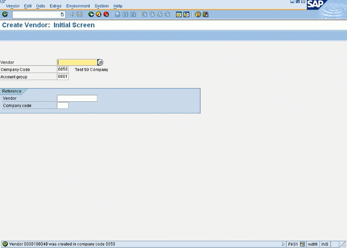Click the Company Code field 0050
The height and width of the screenshot is (248, 347).
click(62, 69)
